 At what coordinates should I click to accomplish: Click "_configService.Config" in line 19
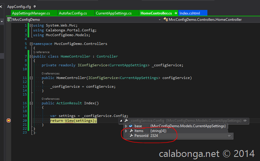pos(104,116)
